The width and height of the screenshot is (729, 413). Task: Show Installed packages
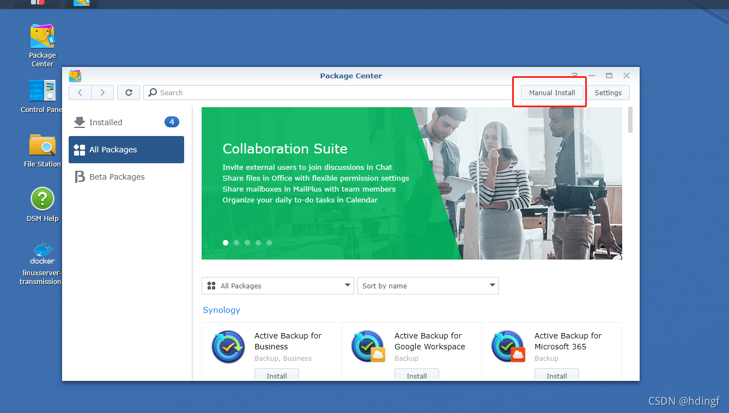pyautogui.click(x=126, y=122)
